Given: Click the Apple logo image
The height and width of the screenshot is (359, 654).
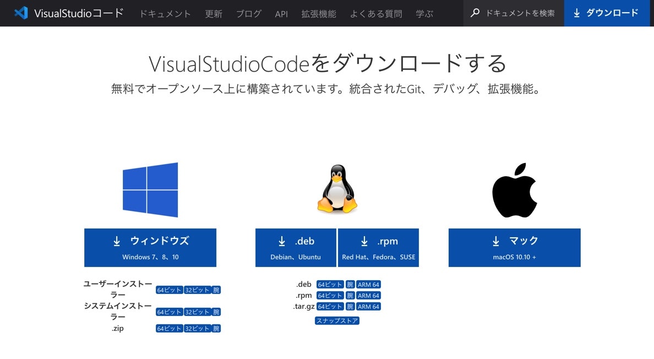Looking at the screenshot, I should pyautogui.click(x=514, y=190).
